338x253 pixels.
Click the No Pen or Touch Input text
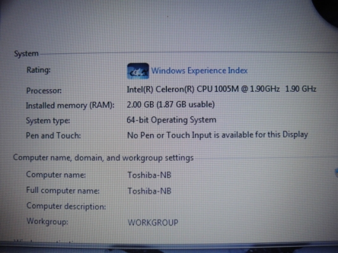click(x=218, y=135)
